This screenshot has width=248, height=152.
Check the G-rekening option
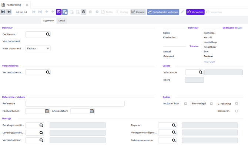[237, 104]
